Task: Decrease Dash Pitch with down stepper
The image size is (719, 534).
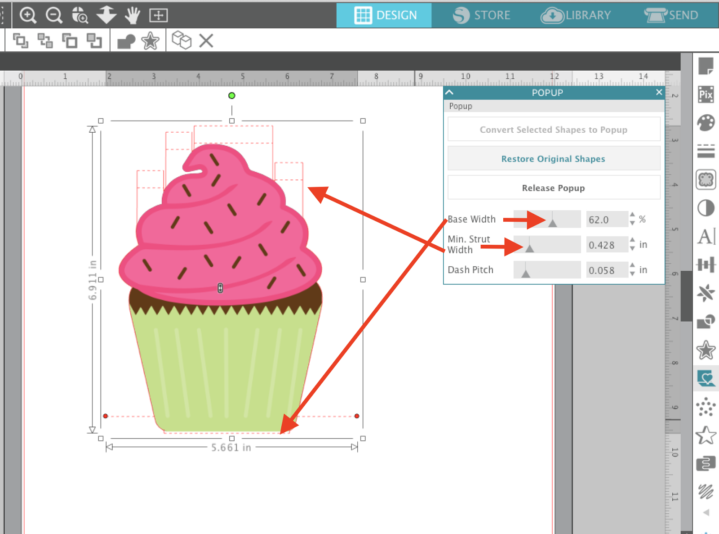Action: [632, 274]
